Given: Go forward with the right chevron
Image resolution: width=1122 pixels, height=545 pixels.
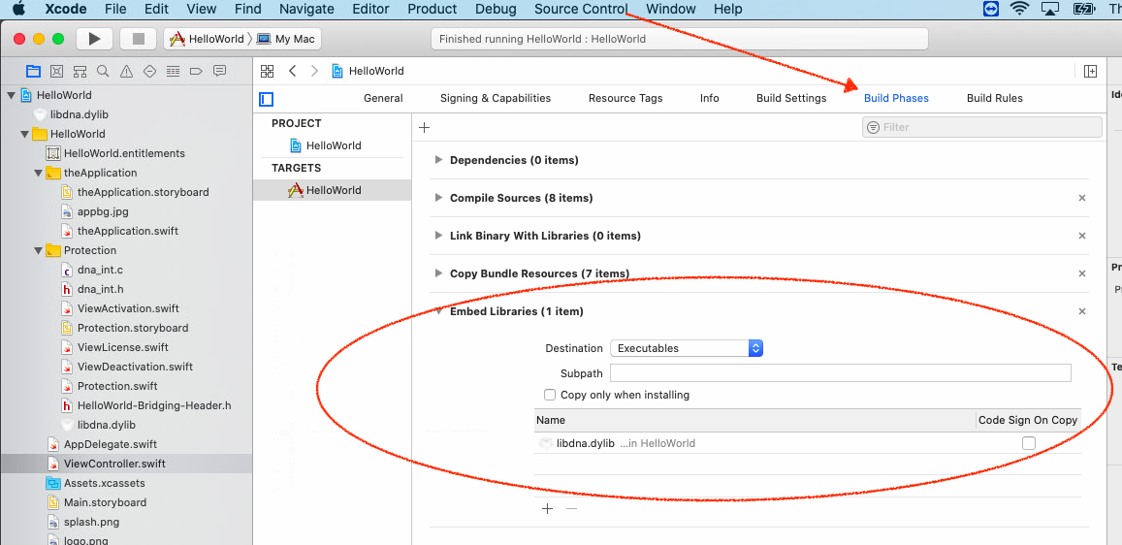Looking at the screenshot, I should [314, 71].
